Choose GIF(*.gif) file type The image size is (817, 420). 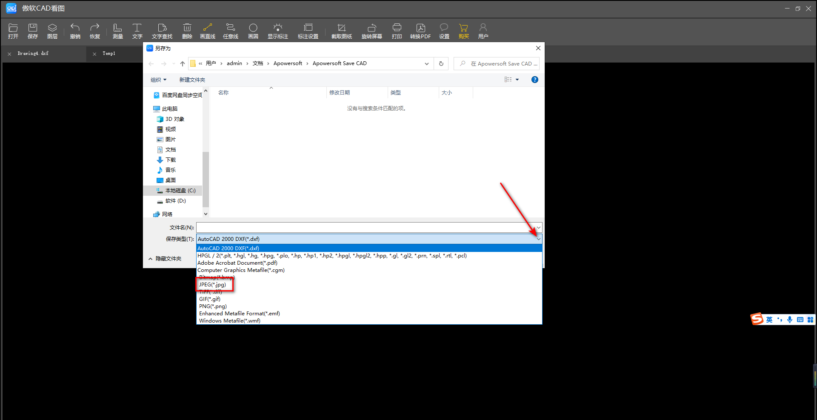(210, 299)
